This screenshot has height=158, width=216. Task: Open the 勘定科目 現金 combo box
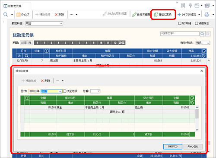pos(44,23)
